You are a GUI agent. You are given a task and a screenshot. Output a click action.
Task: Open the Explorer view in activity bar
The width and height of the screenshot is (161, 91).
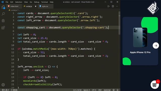coord(3,7)
